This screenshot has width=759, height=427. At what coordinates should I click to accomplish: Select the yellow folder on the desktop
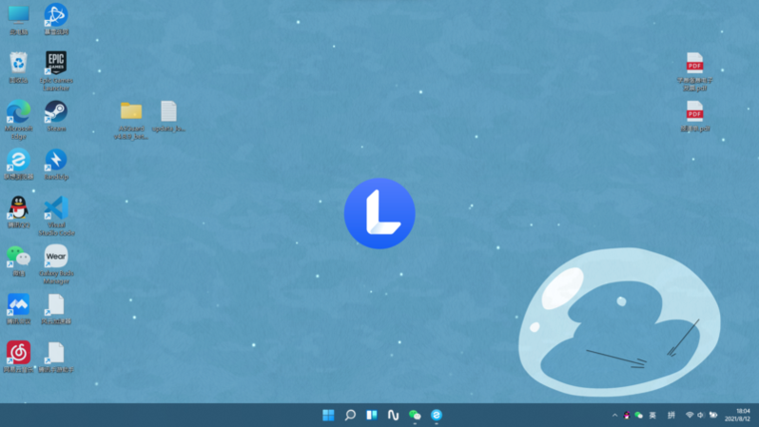click(131, 111)
